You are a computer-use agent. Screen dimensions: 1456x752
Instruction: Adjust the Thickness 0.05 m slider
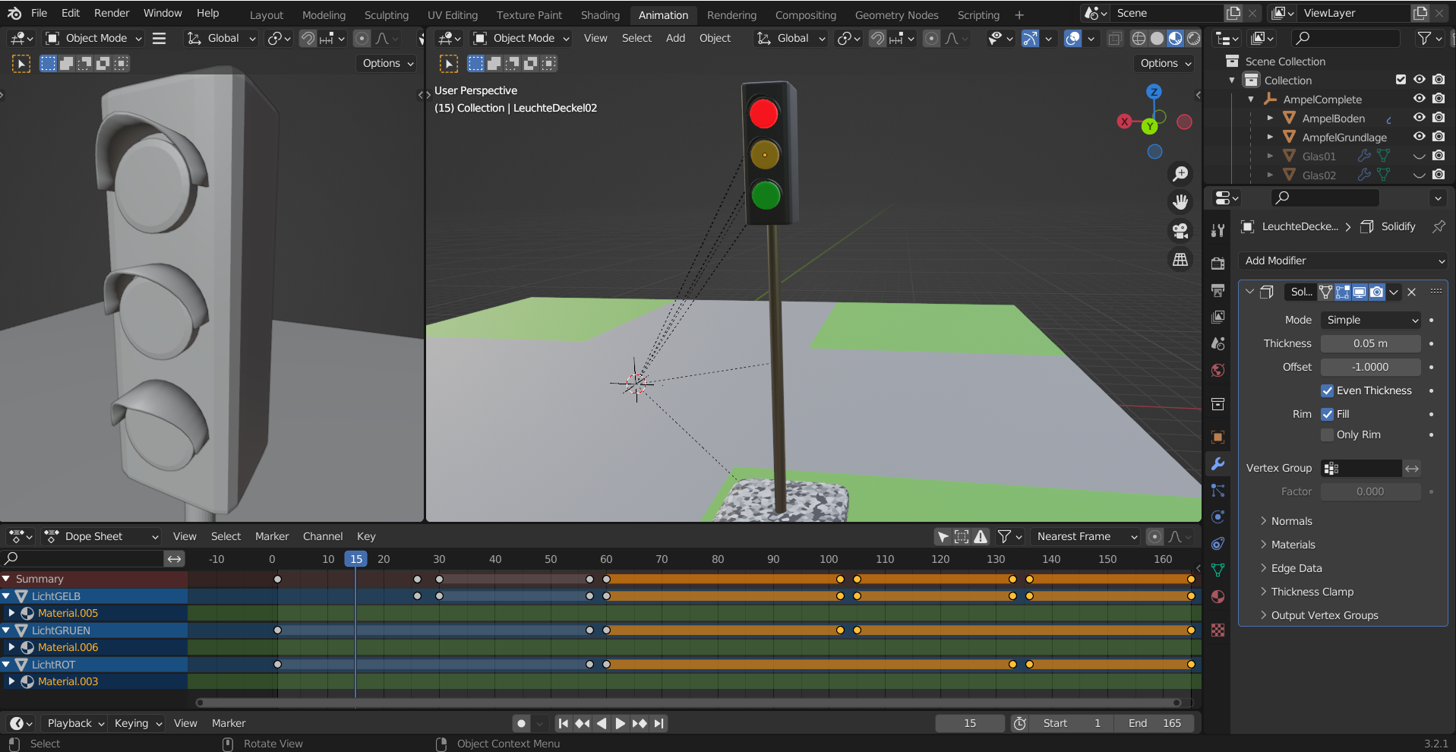[x=1370, y=343]
